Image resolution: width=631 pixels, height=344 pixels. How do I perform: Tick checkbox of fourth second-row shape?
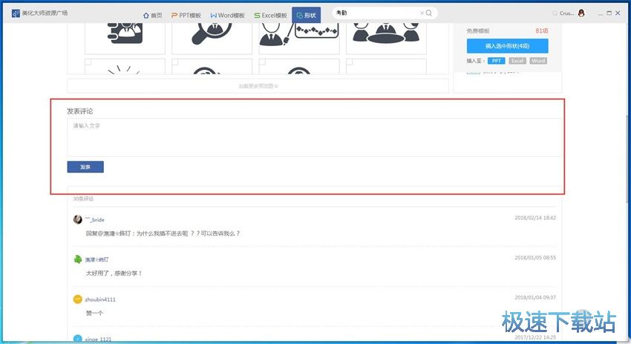click(350, 62)
